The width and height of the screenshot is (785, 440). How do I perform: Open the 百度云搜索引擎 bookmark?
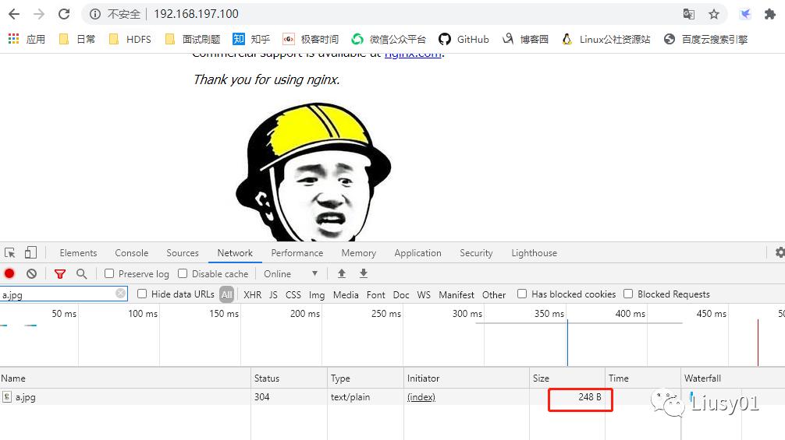pos(705,39)
